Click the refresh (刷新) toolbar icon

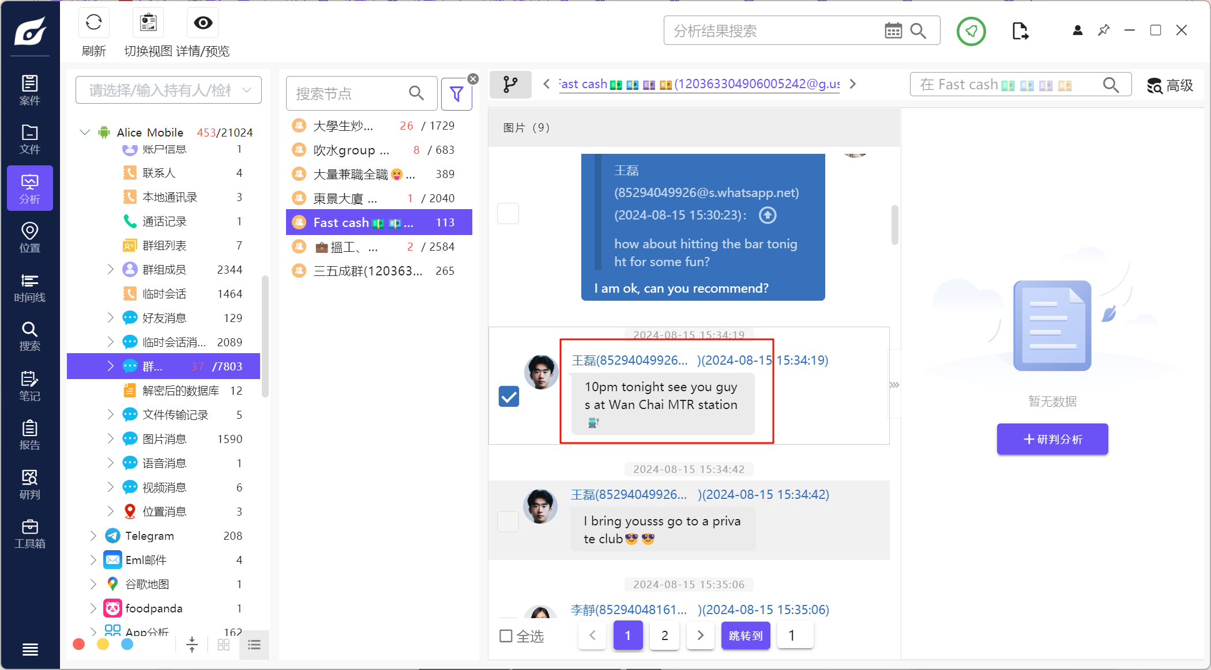93,23
